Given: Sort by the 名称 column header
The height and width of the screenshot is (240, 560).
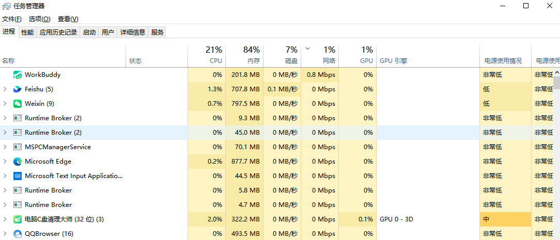Looking at the screenshot, I should pos(63,56).
